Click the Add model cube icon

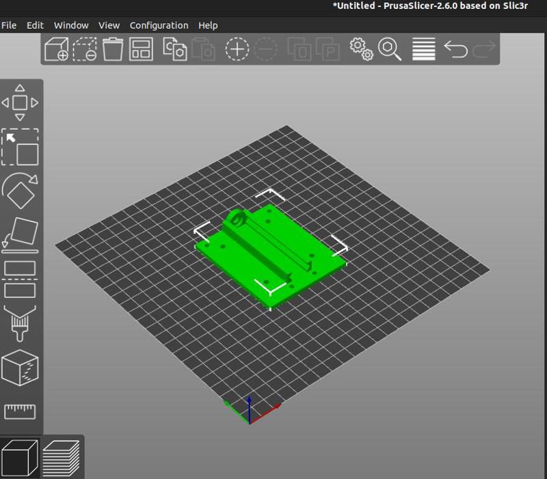pos(56,49)
